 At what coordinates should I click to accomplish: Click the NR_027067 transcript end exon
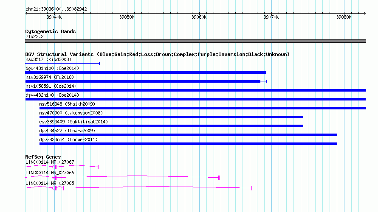98,167
